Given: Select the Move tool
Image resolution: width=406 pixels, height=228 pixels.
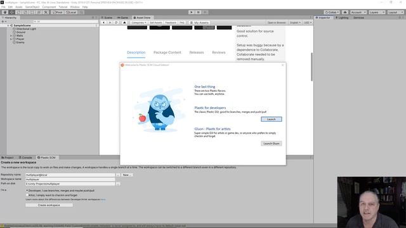Looking at the screenshot, I should (12, 12).
